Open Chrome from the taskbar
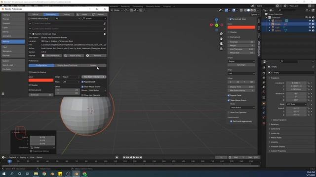The height and width of the screenshot is (177, 316). pos(44,174)
